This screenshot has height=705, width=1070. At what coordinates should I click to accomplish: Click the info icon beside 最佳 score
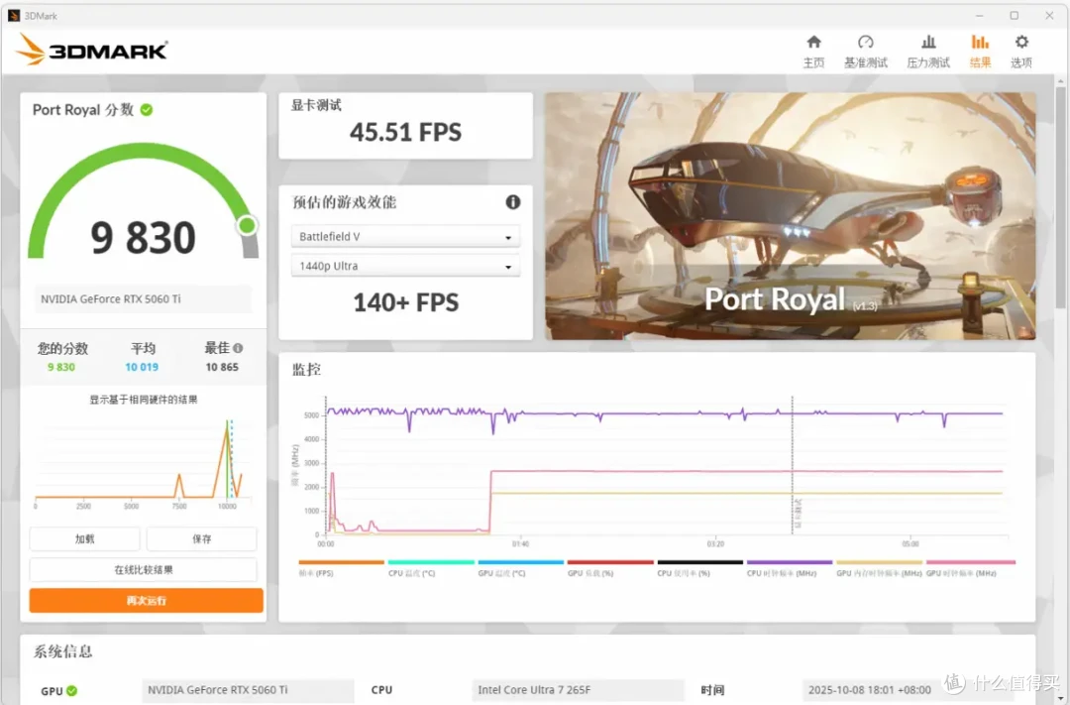tap(238, 348)
